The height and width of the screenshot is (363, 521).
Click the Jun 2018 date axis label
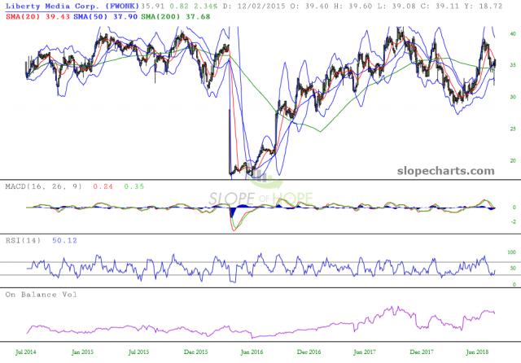coord(477,352)
